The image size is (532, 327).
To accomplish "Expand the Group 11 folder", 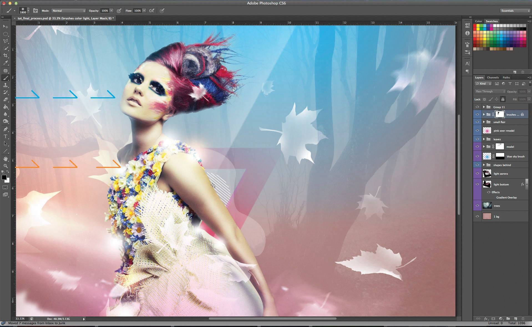I will tap(484, 107).
